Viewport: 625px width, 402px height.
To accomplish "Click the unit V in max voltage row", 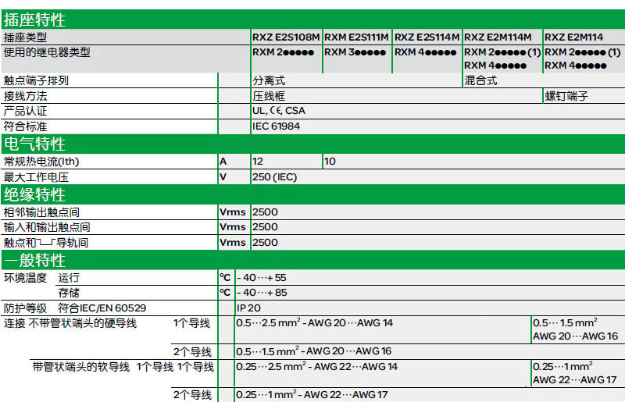I will [223, 177].
